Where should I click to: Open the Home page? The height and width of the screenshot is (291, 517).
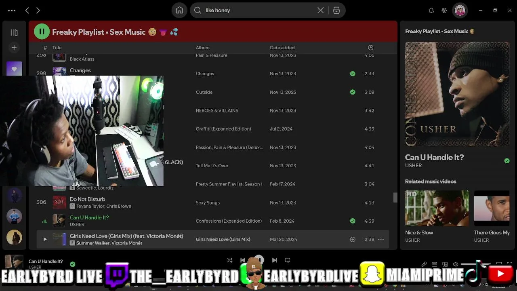point(179,11)
